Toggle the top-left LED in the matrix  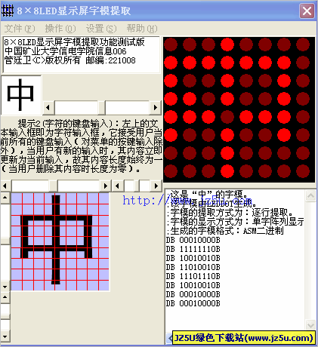pyautogui.click(x=171, y=45)
